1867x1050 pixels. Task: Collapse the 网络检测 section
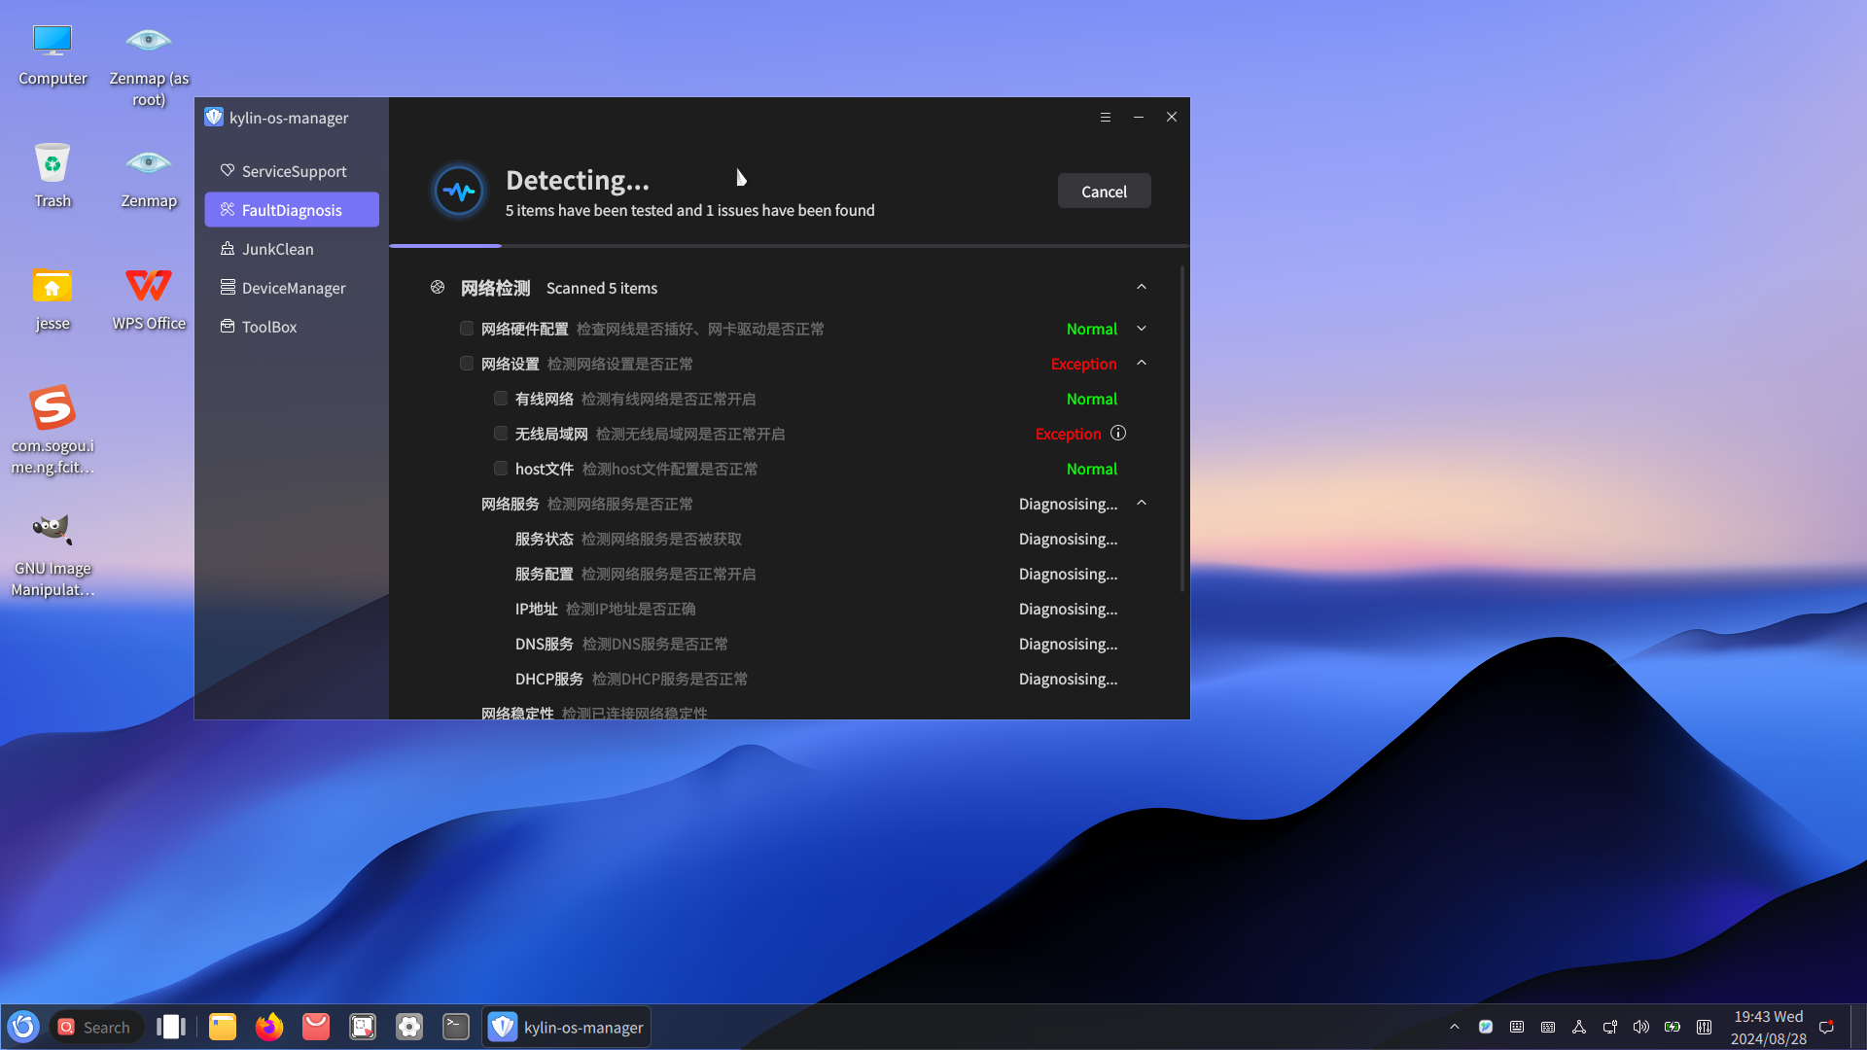click(x=1142, y=287)
